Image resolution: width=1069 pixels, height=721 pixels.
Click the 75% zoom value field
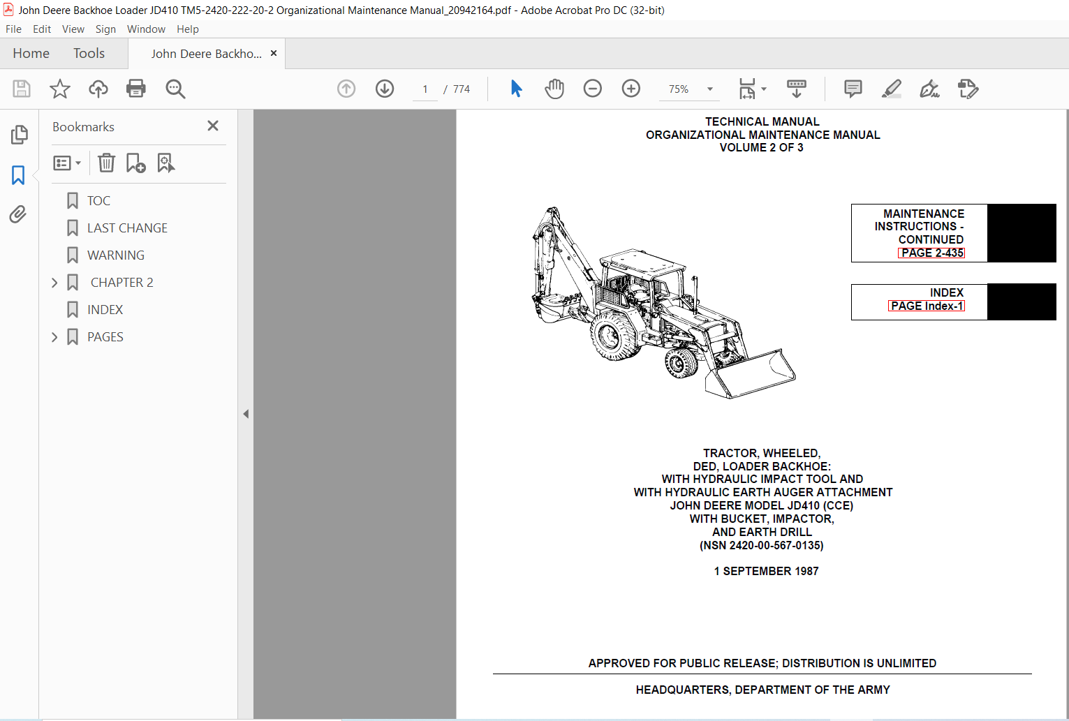679,89
